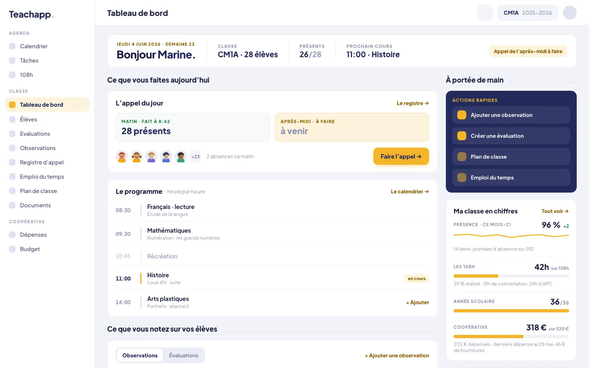Click the Plan de classe sidebar icon
Image resolution: width=589 pixels, height=368 pixels.
coord(12,191)
